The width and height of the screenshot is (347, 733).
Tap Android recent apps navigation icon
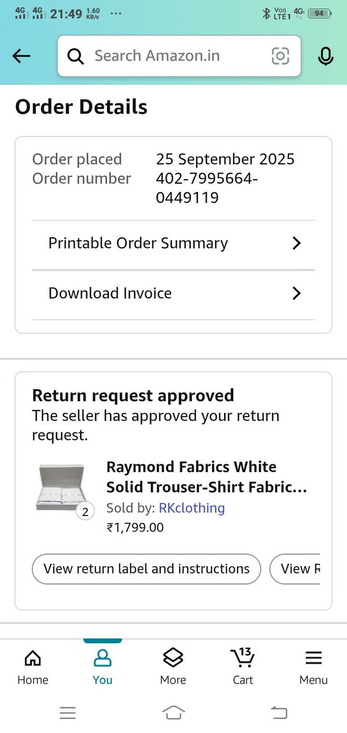pyautogui.click(x=68, y=712)
